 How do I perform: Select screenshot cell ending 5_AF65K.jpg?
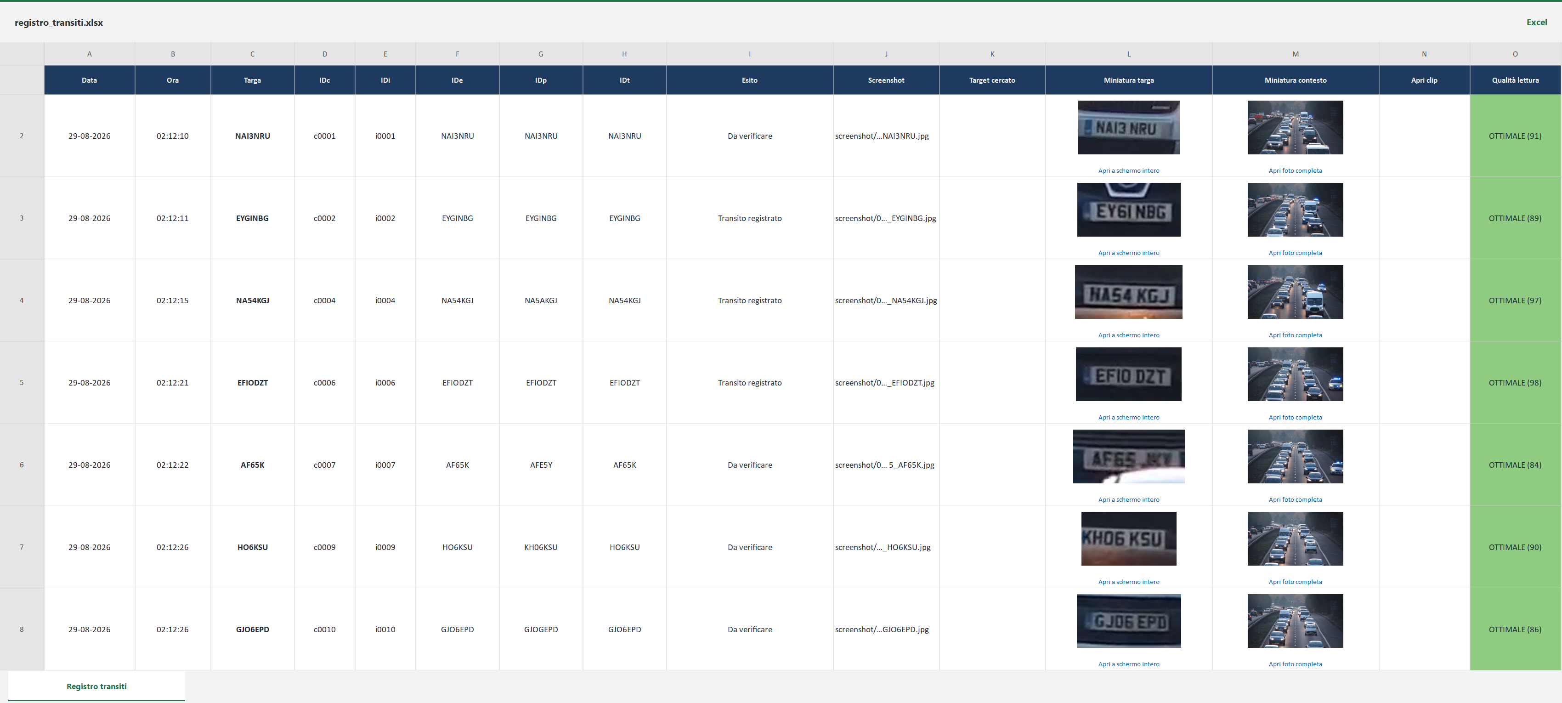point(886,465)
